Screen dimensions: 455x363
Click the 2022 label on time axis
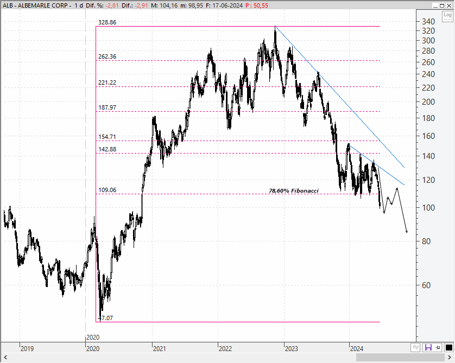point(225,348)
